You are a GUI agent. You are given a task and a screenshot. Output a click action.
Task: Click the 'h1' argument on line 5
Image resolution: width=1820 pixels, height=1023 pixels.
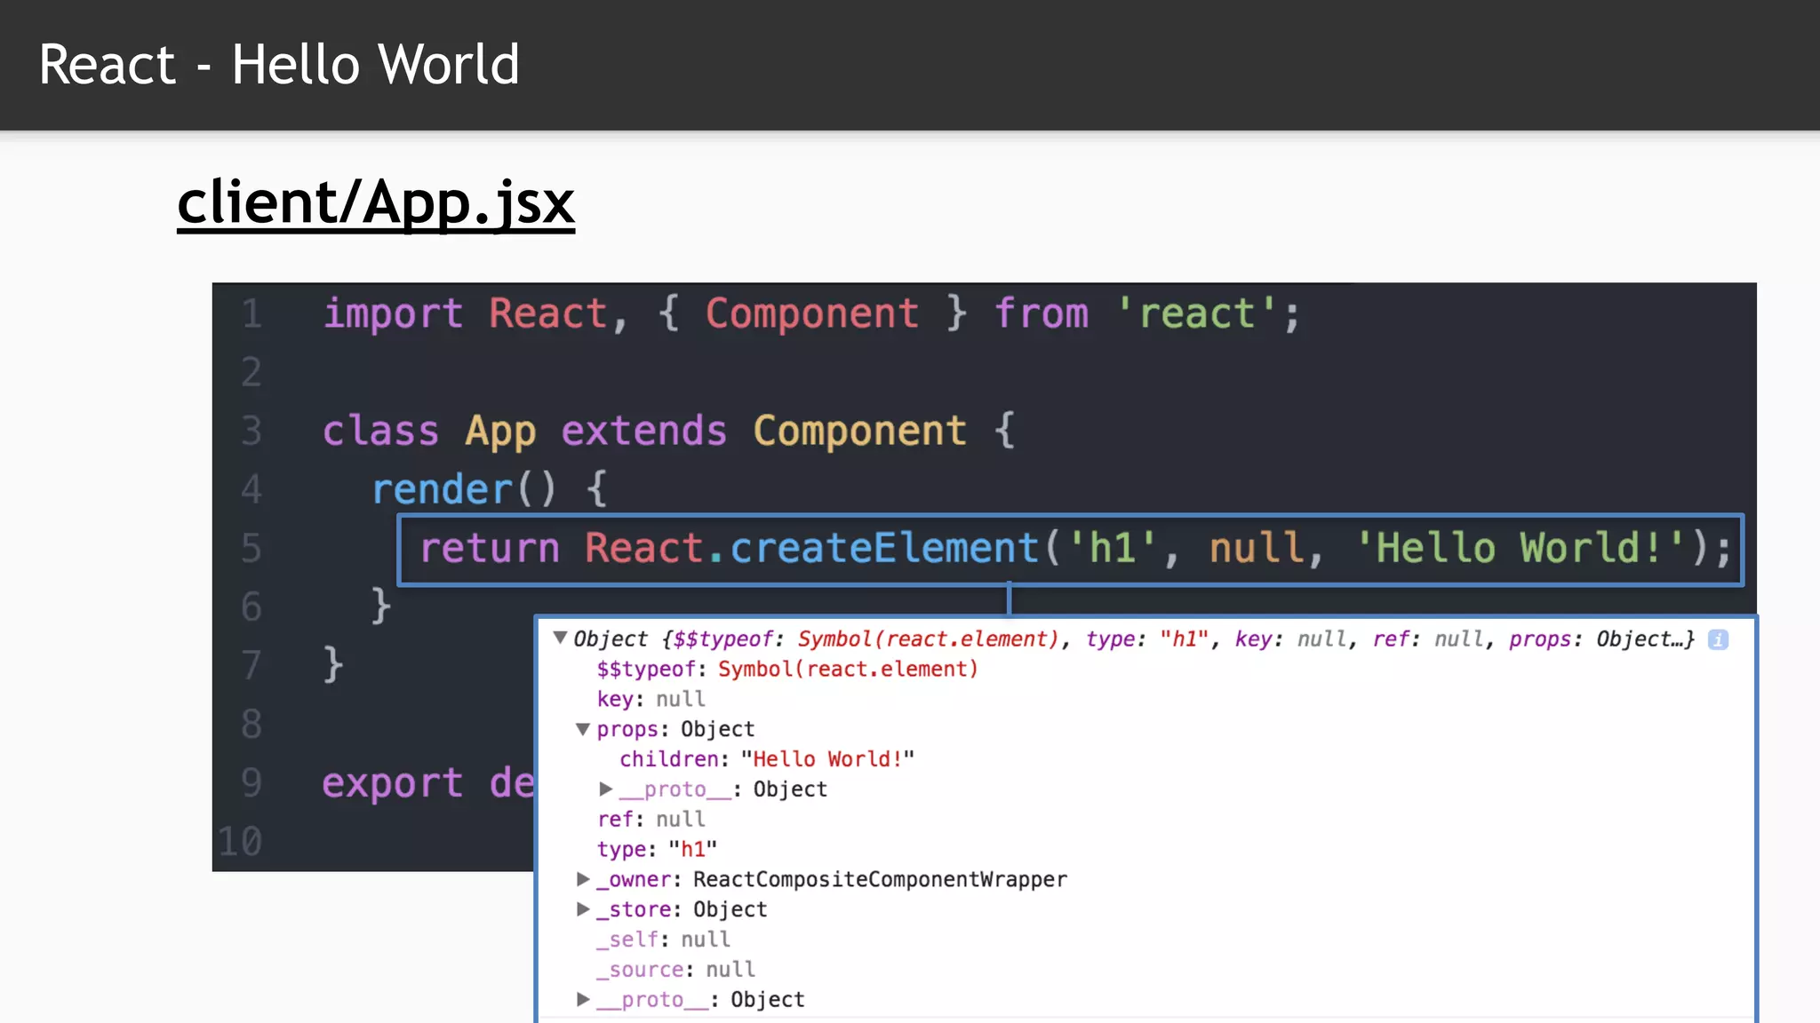coord(1113,548)
